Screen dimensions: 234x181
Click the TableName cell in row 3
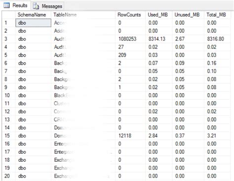tap(83, 39)
